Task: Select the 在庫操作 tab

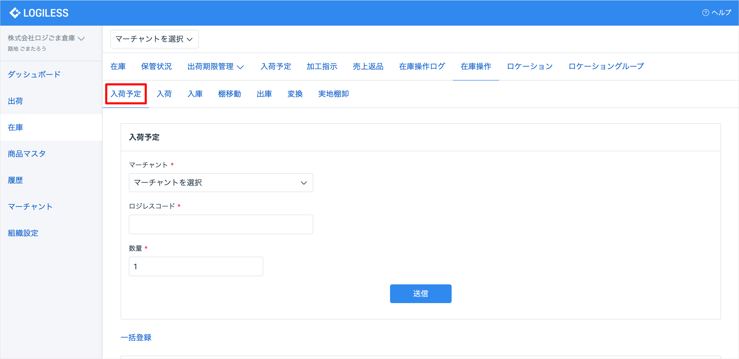Action: pyautogui.click(x=476, y=66)
